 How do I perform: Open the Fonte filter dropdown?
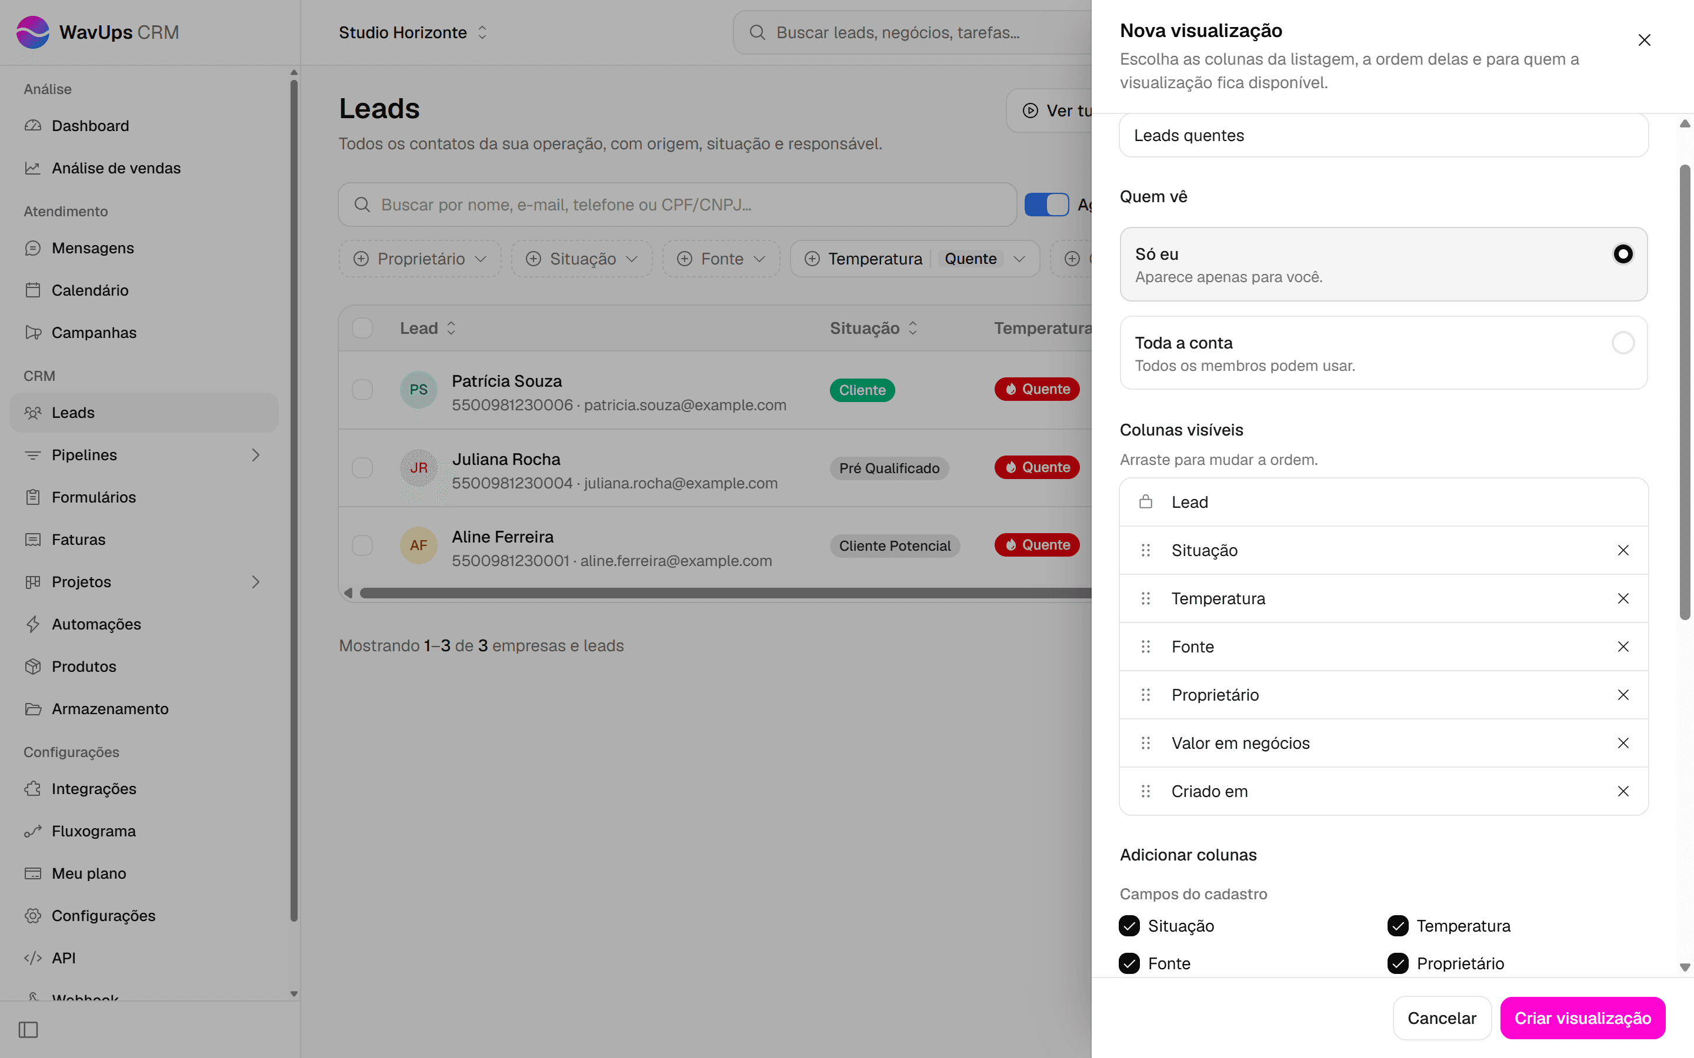(721, 259)
